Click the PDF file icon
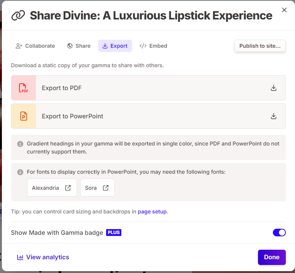Viewport: 295px width, 273px height. tap(24, 88)
